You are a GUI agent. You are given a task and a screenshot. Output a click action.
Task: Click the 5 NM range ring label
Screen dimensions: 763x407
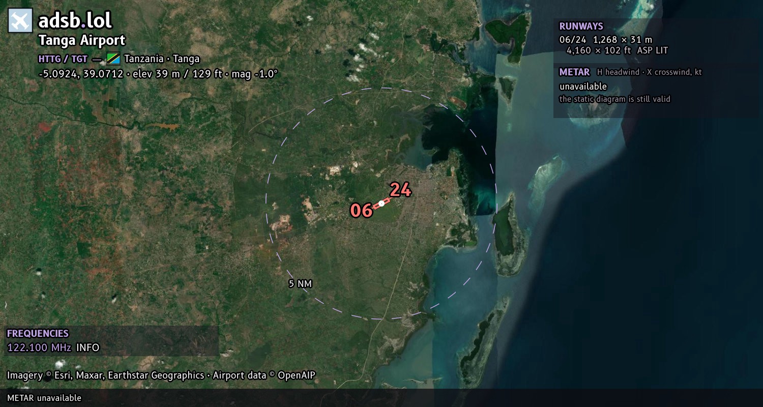click(300, 284)
